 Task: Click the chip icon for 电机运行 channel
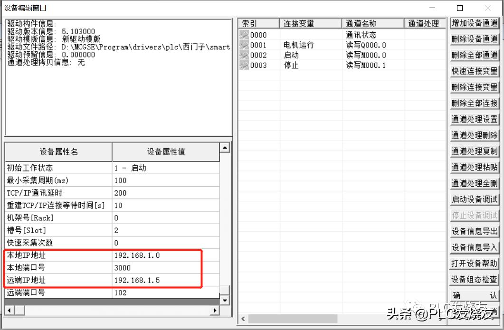click(243, 45)
